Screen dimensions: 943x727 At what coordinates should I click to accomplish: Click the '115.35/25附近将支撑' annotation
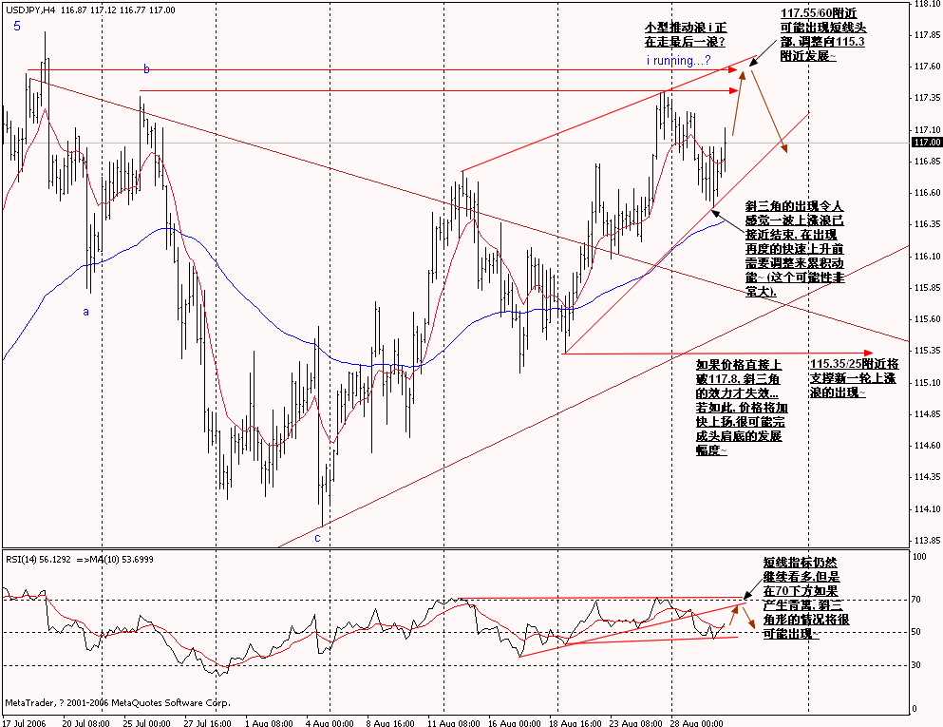click(x=855, y=378)
